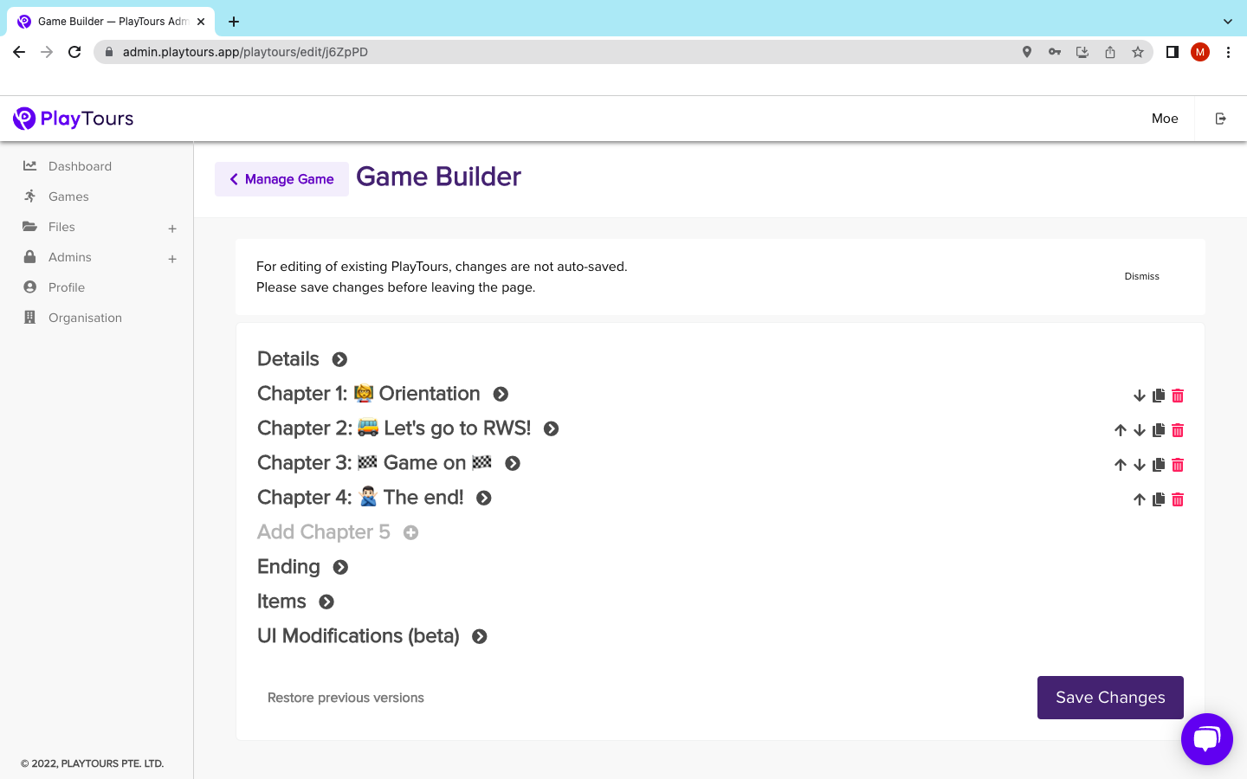The width and height of the screenshot is (1247, 779).
Task: Duplicate Chapter 2 with its copy icon
Action: tap(1159, 430)
